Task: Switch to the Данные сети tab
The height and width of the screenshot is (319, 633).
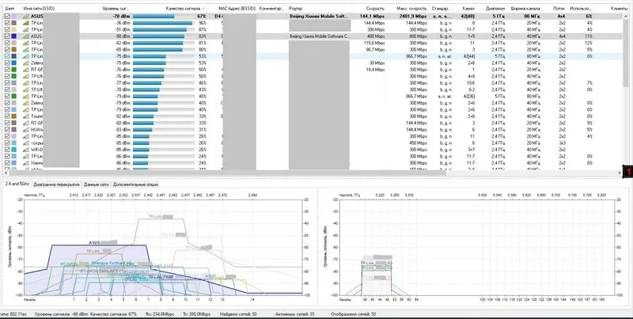Action: (x=97, y=183)
